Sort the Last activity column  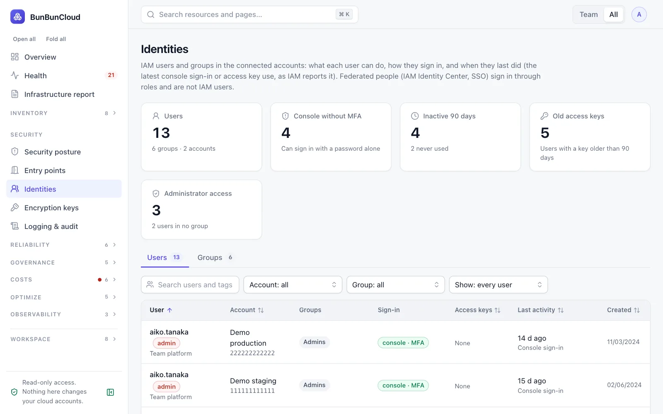pyautogui.click(x=561, y=310)
